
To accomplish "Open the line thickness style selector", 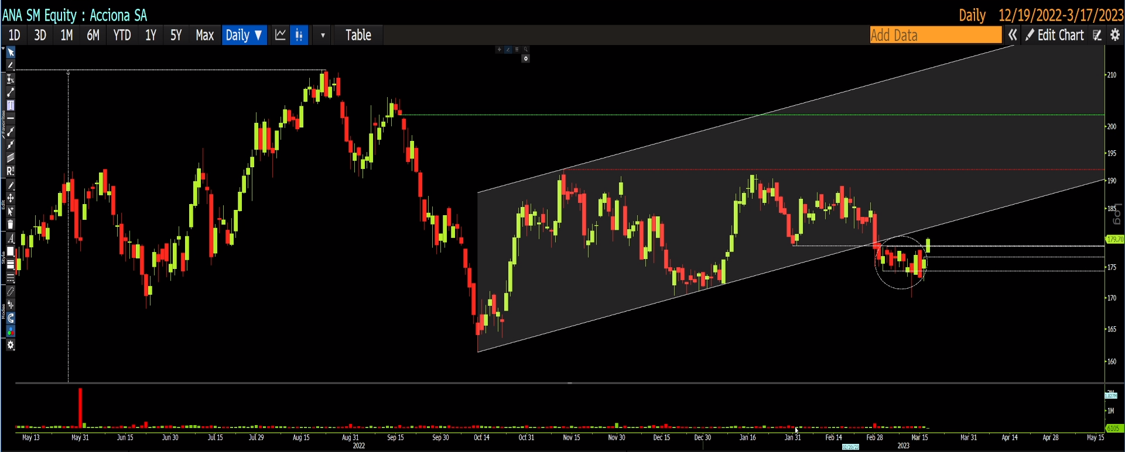I will pos(11,265).
